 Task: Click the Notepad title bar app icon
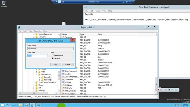[85, 7]
